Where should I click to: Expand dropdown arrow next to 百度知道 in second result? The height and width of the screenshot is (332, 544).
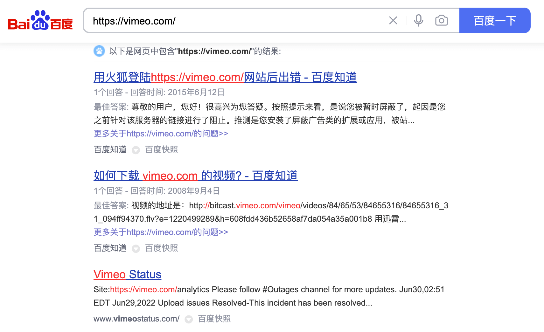pyautogui.click(x=136, y=249)
